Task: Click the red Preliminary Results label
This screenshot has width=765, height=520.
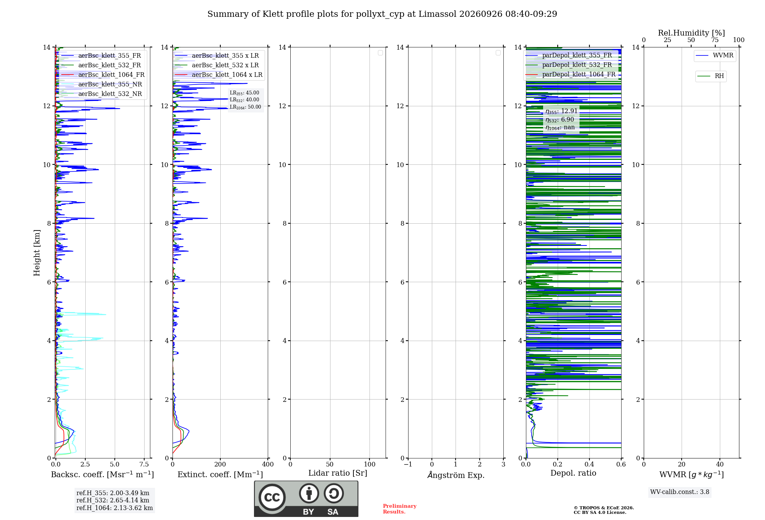Action: (400, 509)
